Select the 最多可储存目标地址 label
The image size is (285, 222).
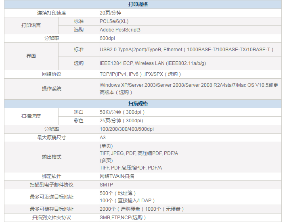tap(52, 209)
